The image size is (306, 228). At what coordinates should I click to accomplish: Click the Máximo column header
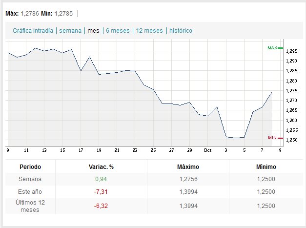click(188, 167)
